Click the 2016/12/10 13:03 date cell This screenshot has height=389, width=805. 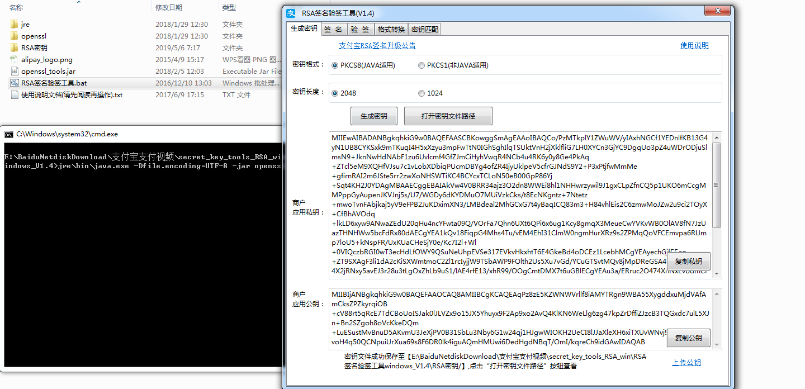point(183,83)
